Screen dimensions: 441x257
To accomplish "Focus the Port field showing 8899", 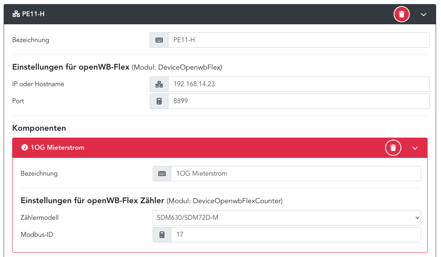I will pos(298,101).
